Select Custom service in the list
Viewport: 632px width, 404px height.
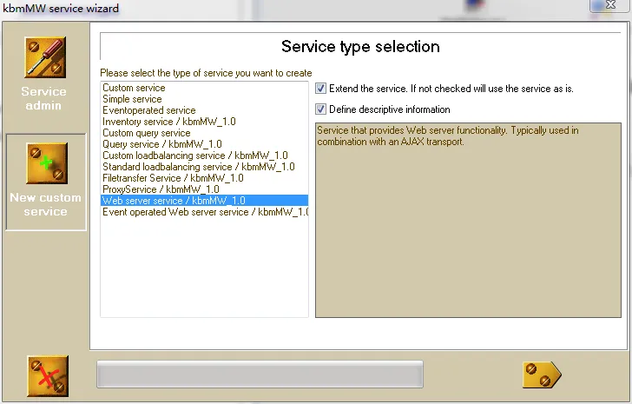click(204, 88)
